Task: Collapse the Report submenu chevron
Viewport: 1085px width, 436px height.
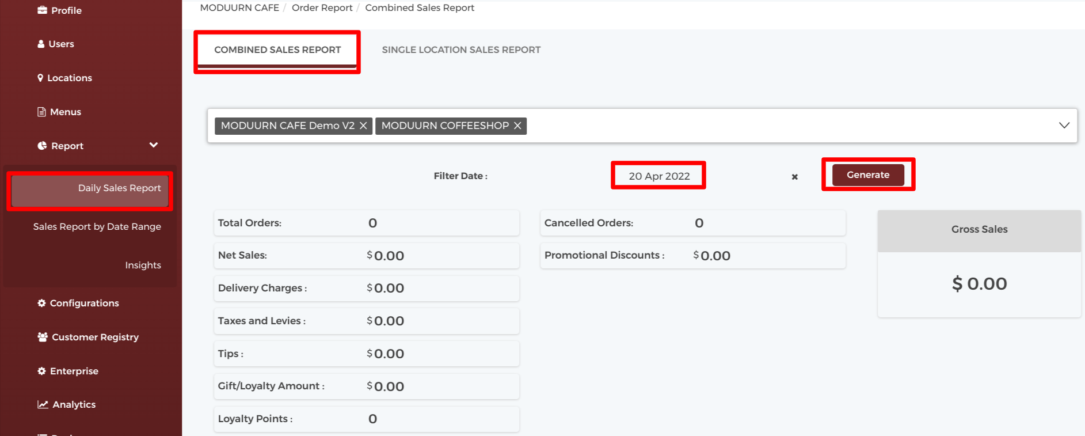Action: coord(154,145)
